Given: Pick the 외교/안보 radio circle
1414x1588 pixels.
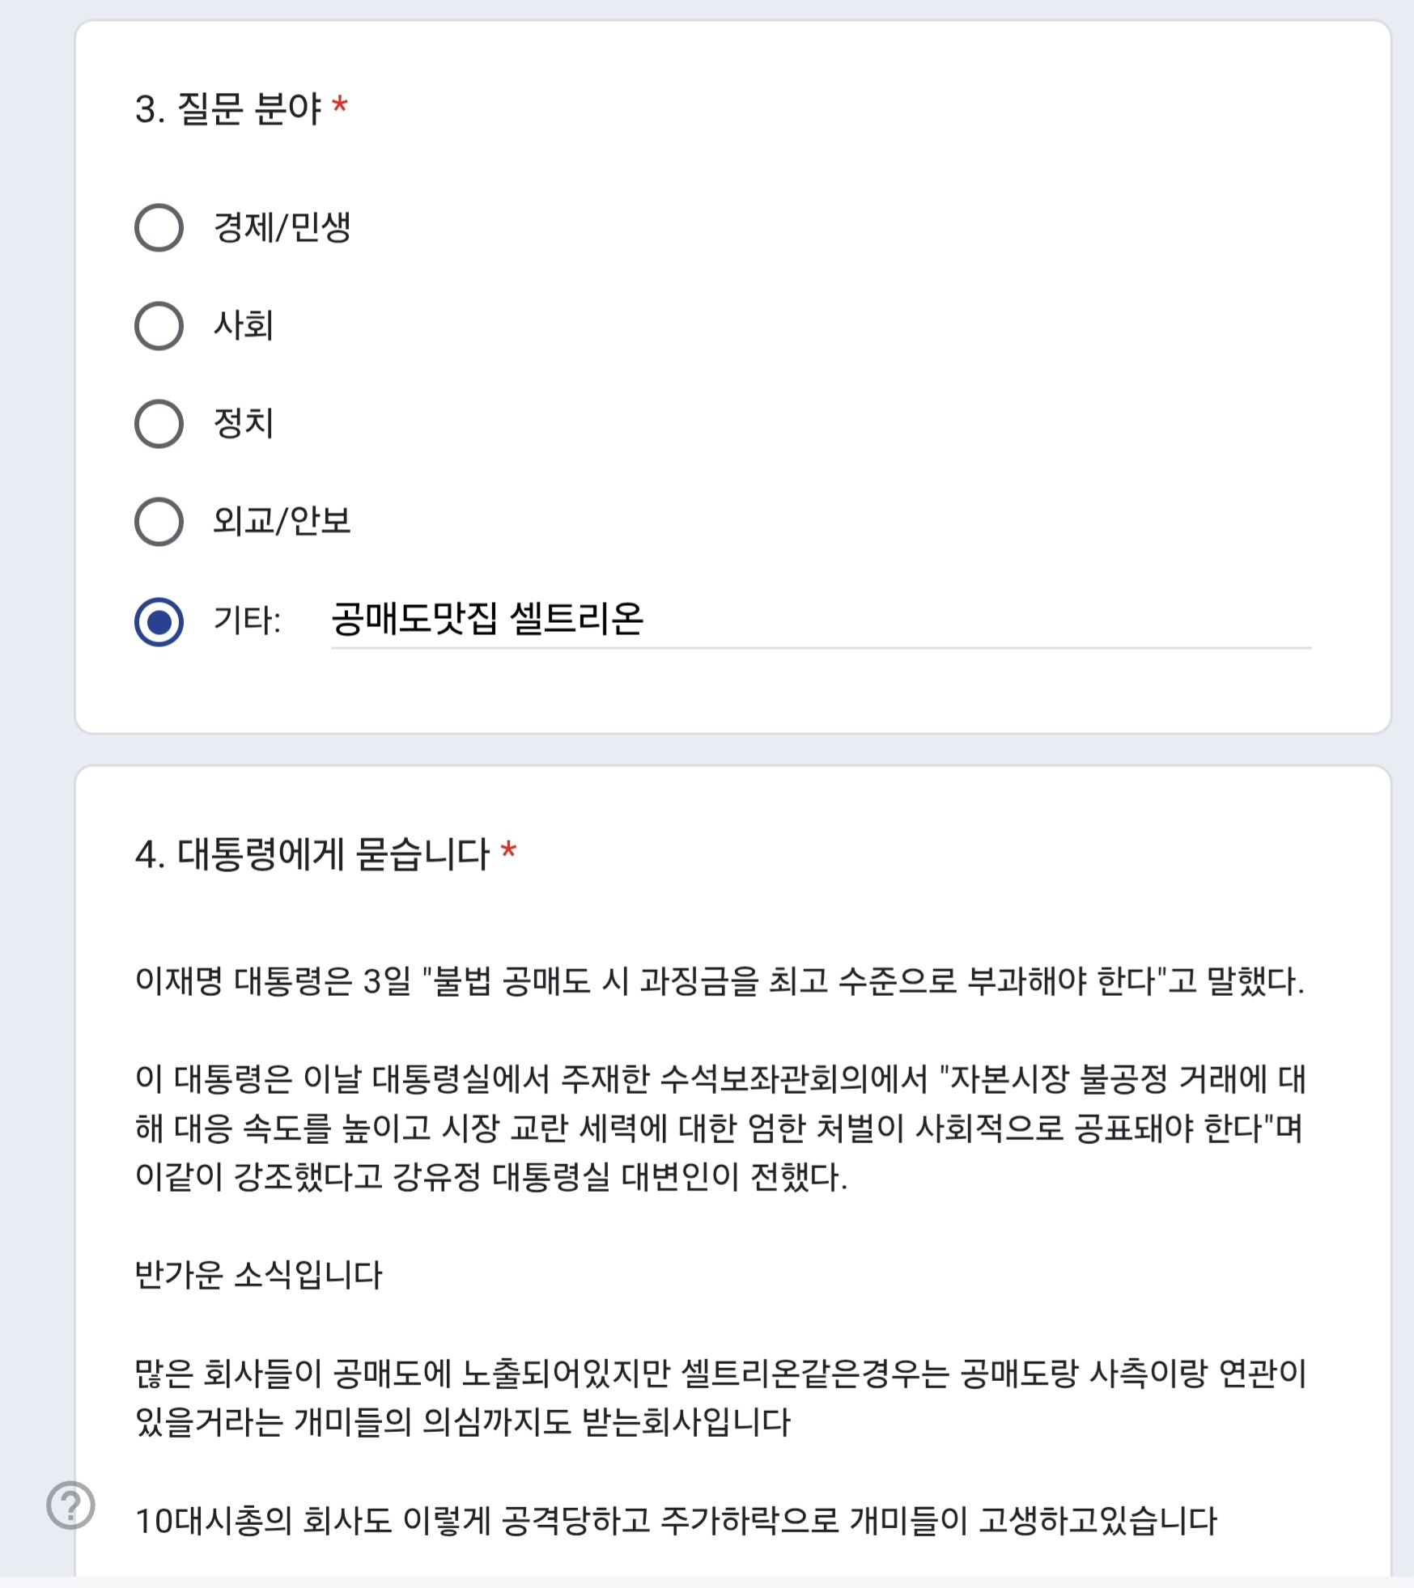Looking at the screenshot, I should click(159, 522).
